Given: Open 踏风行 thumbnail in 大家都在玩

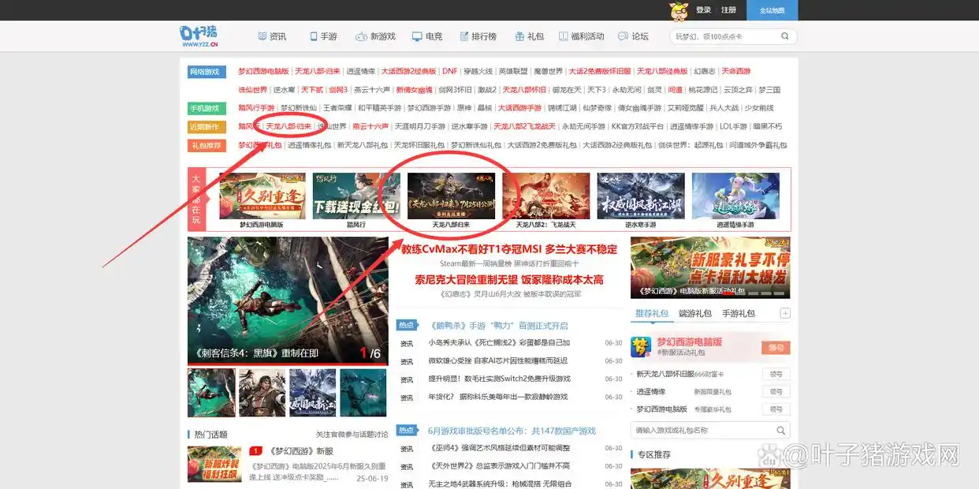Looking at the screenshot, I should click(356, 196).
